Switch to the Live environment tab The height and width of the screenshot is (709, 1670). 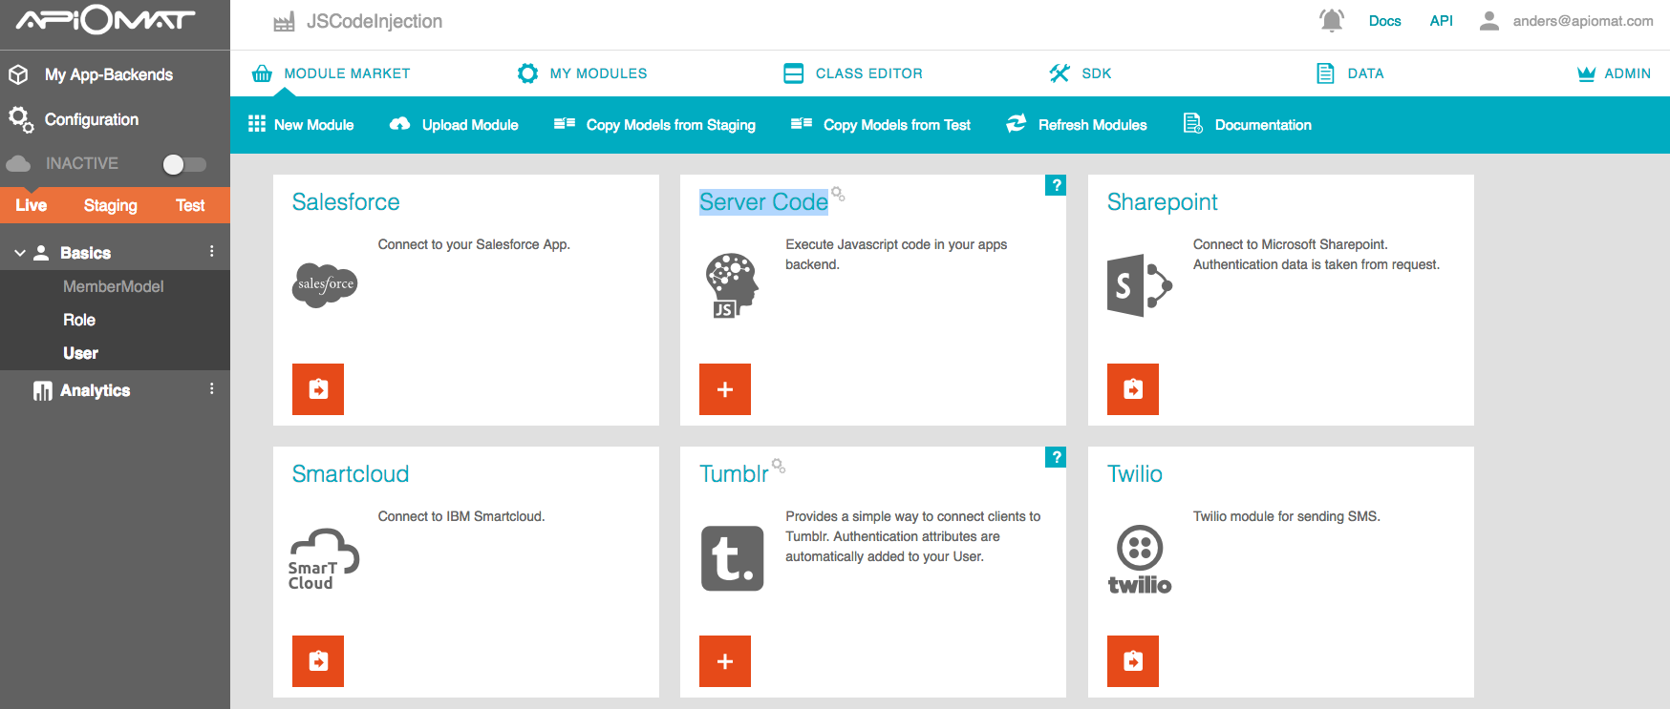point(32,205)
